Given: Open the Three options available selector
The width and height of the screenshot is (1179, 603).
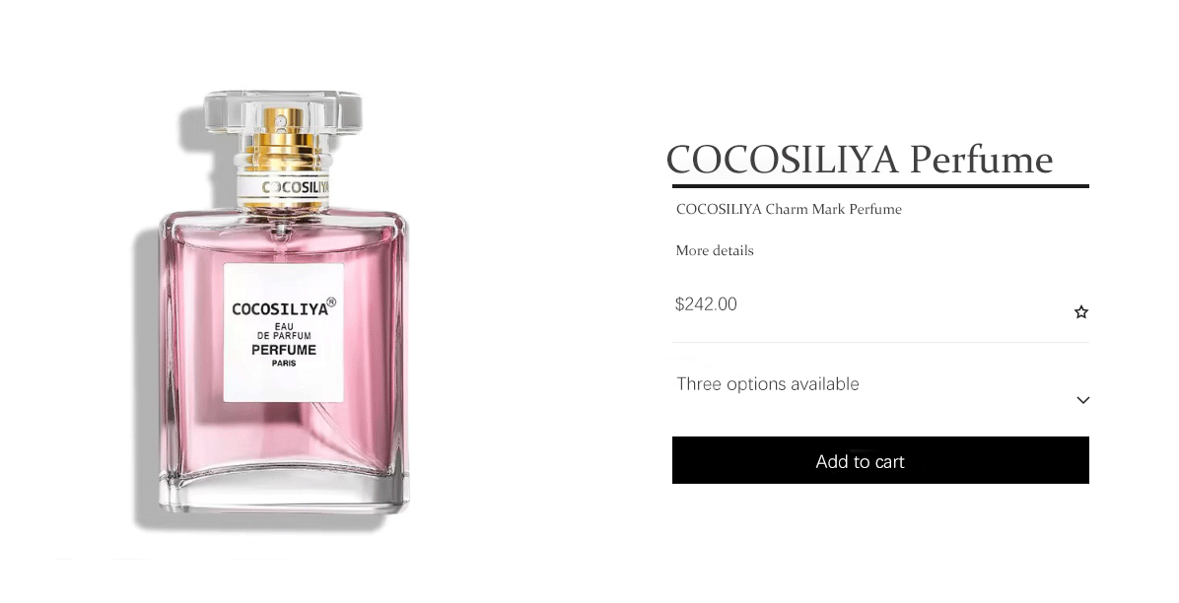Looking at the screenshot, I should pyautogui.click(x=880, y=389).
